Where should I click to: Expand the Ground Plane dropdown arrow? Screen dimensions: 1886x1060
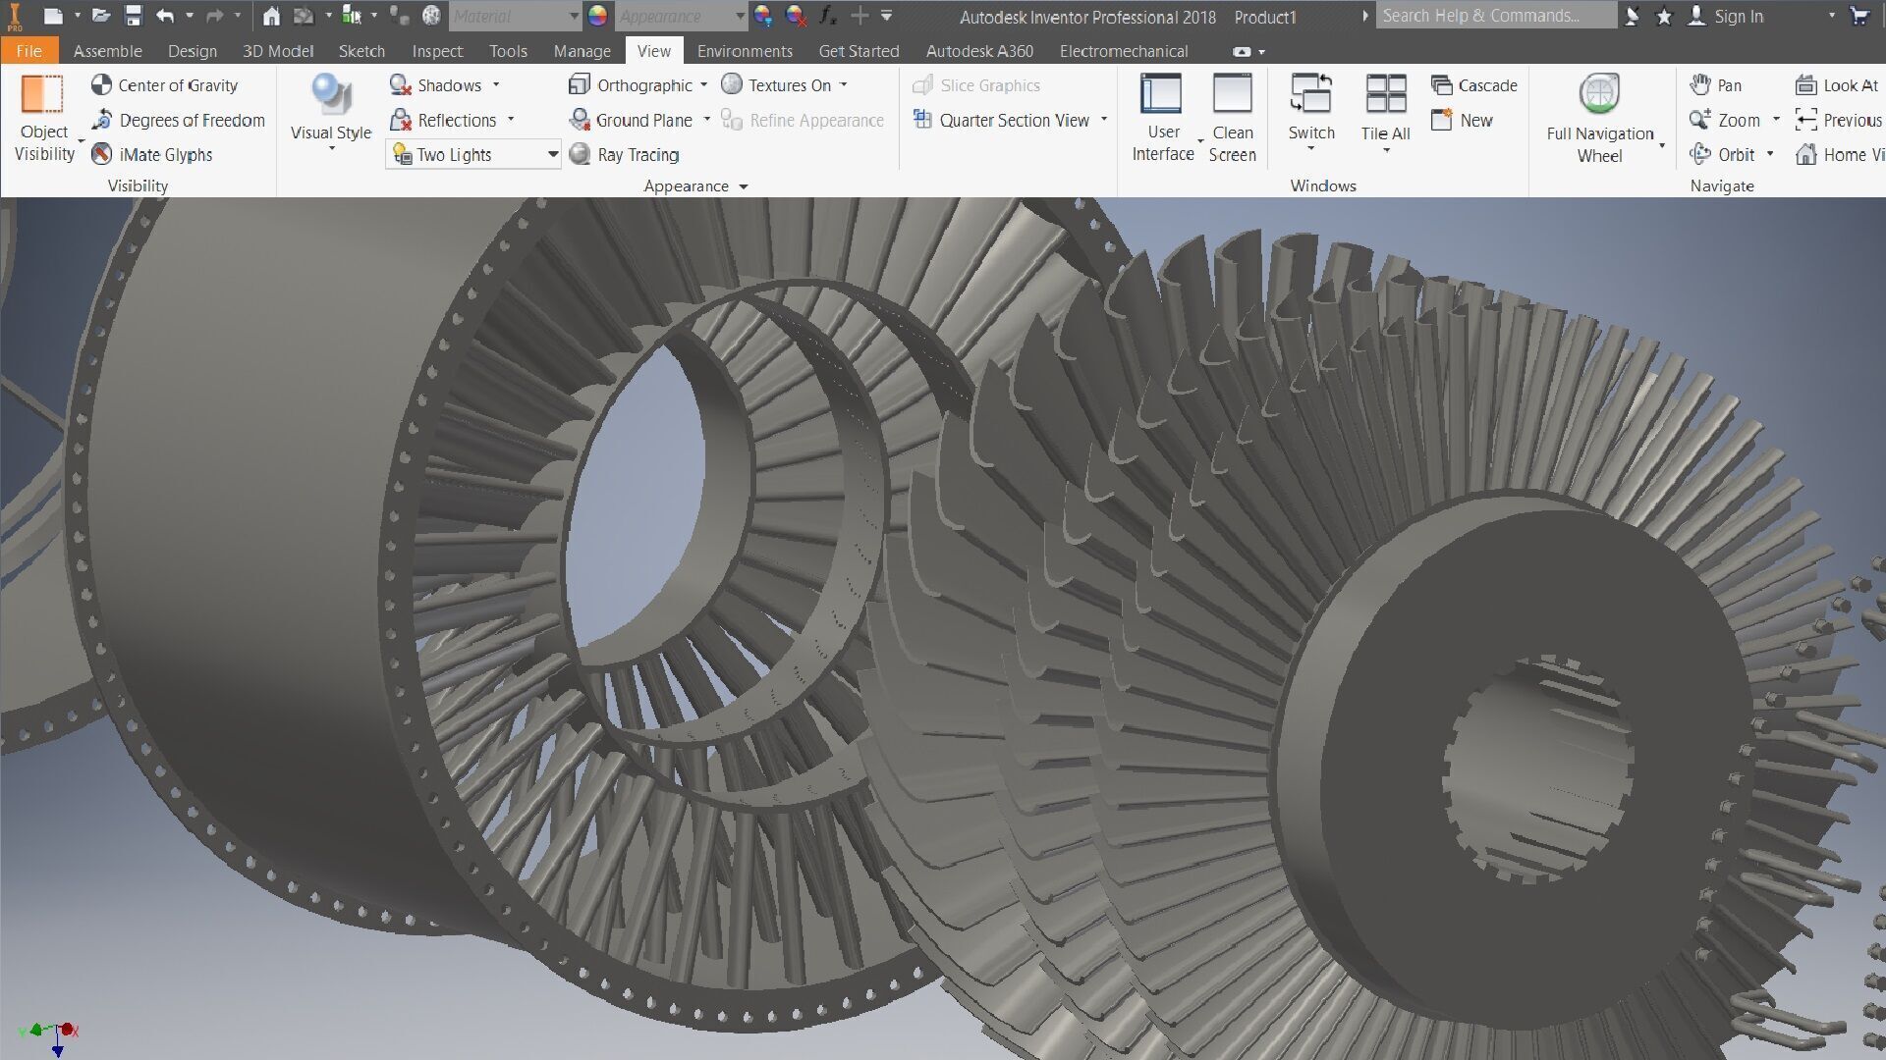pyautogui.click(x=707, y=120)
